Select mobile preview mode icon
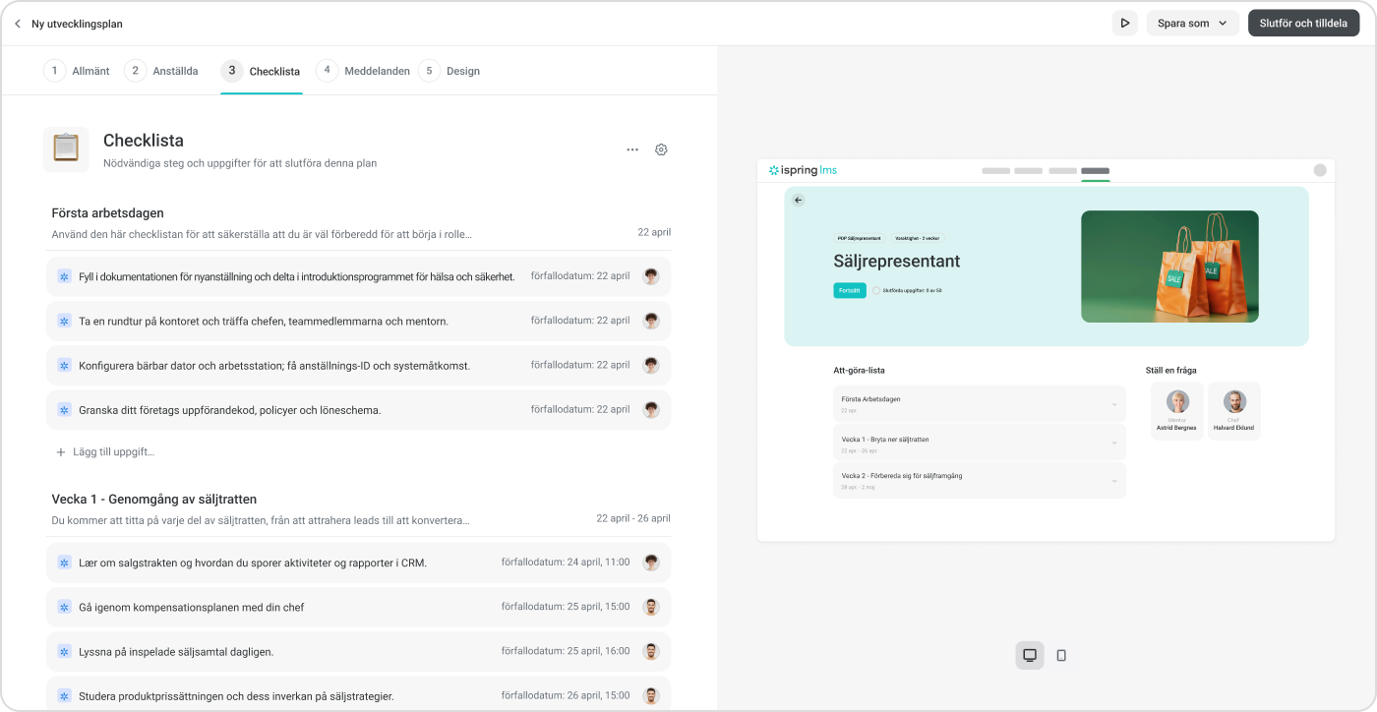This screenshot has height=712, width=1377. tap(1061, 655)
